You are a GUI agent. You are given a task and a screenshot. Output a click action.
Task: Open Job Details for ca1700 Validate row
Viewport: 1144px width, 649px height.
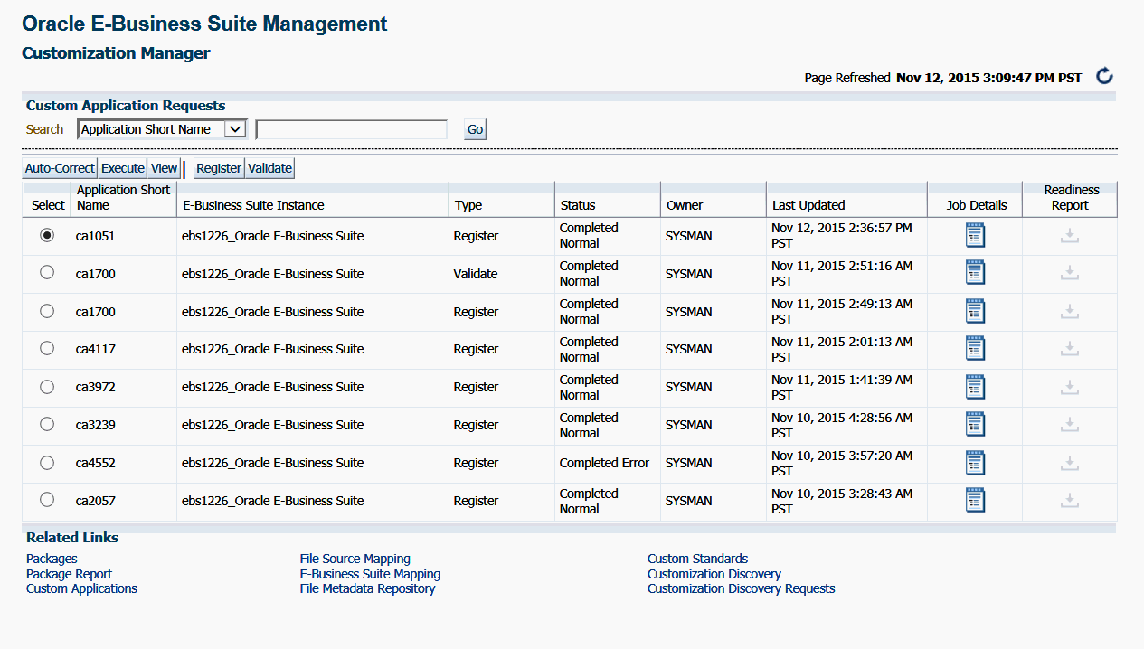(975, 273)
